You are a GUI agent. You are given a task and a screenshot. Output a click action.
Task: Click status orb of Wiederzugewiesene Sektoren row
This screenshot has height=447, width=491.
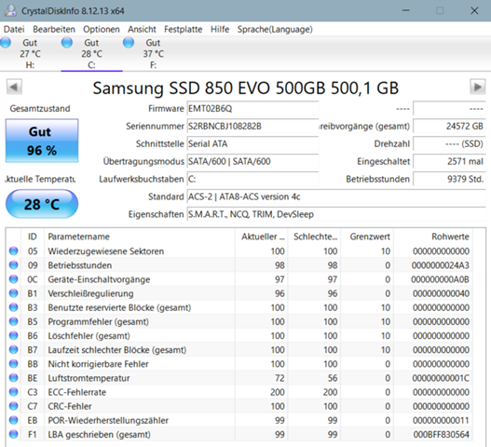pos(13,251)
